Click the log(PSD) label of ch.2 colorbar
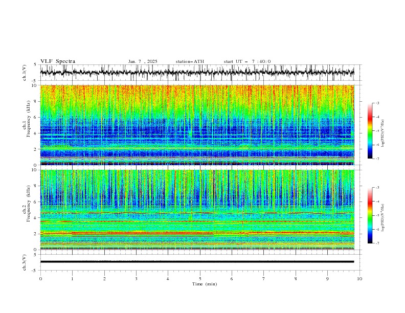 382,217
